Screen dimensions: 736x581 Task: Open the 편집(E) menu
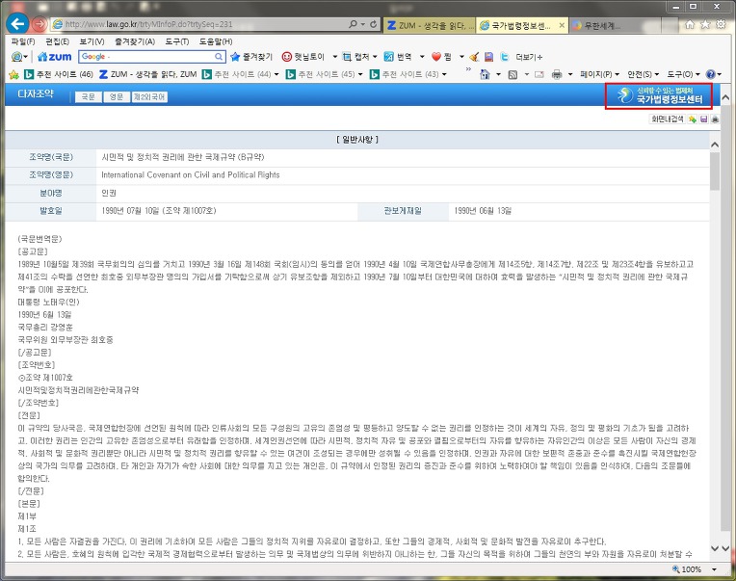coord(57,41)
